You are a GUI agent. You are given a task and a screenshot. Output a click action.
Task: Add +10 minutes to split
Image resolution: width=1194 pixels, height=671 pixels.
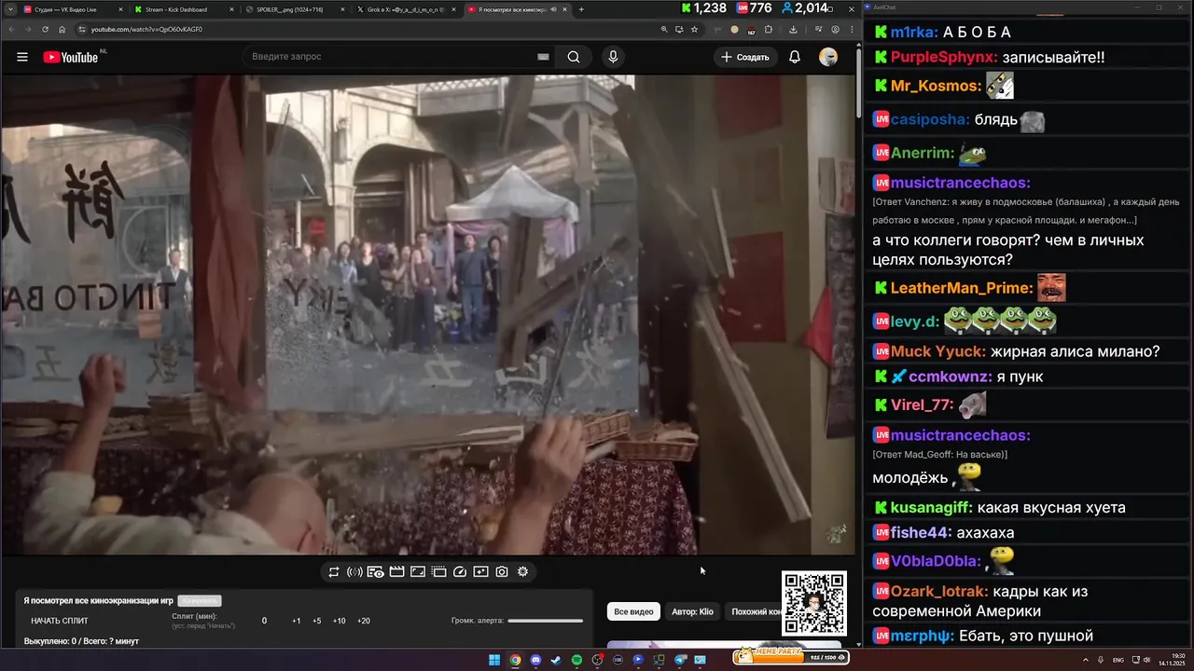339,621
